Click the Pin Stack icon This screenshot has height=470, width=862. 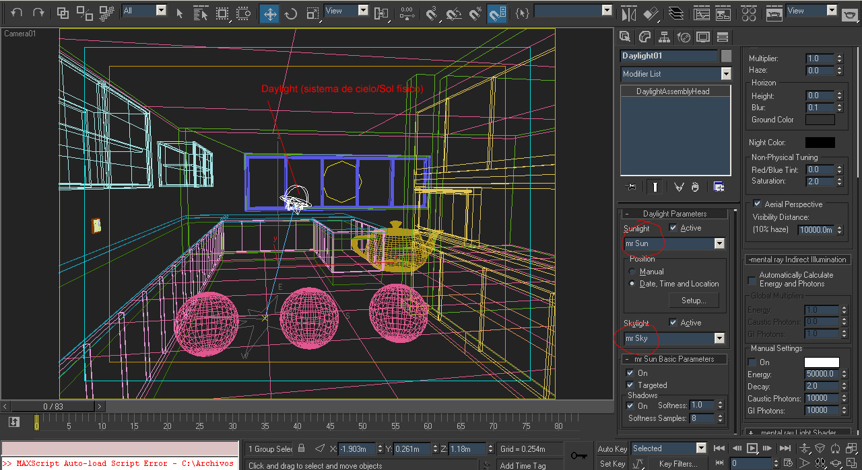[630, 187]
